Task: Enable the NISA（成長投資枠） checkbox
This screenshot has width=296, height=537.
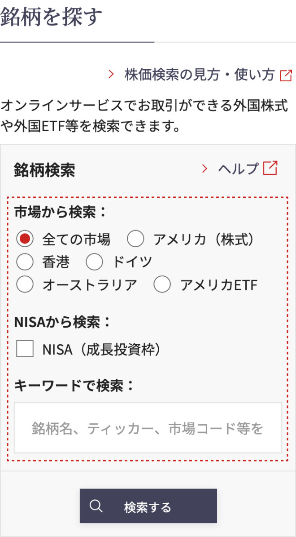Action: click(25, 349)
